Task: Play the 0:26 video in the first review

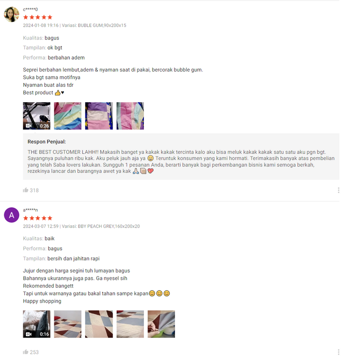Action: coord(37,116)
